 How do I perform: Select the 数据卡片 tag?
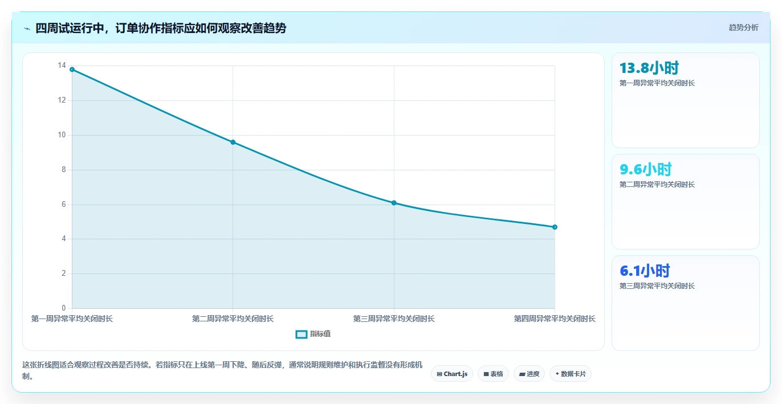coord(570,374)
